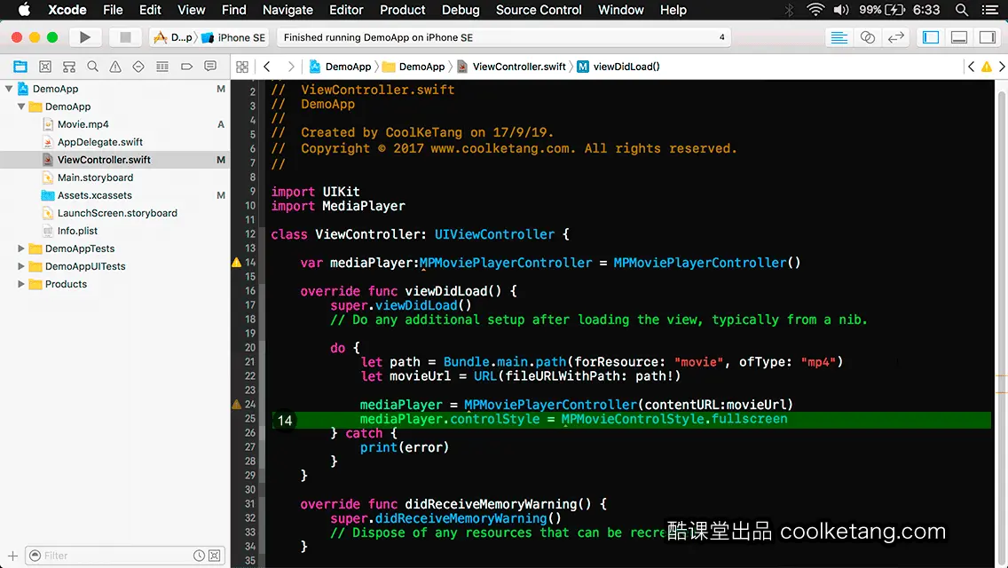
Task: Open viewDidLoad() method jump bar
Action: point(618,67)
